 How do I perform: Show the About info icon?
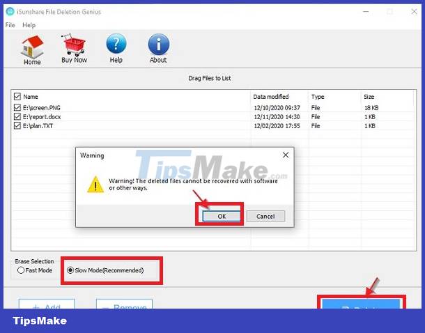(x=159, y=49)
